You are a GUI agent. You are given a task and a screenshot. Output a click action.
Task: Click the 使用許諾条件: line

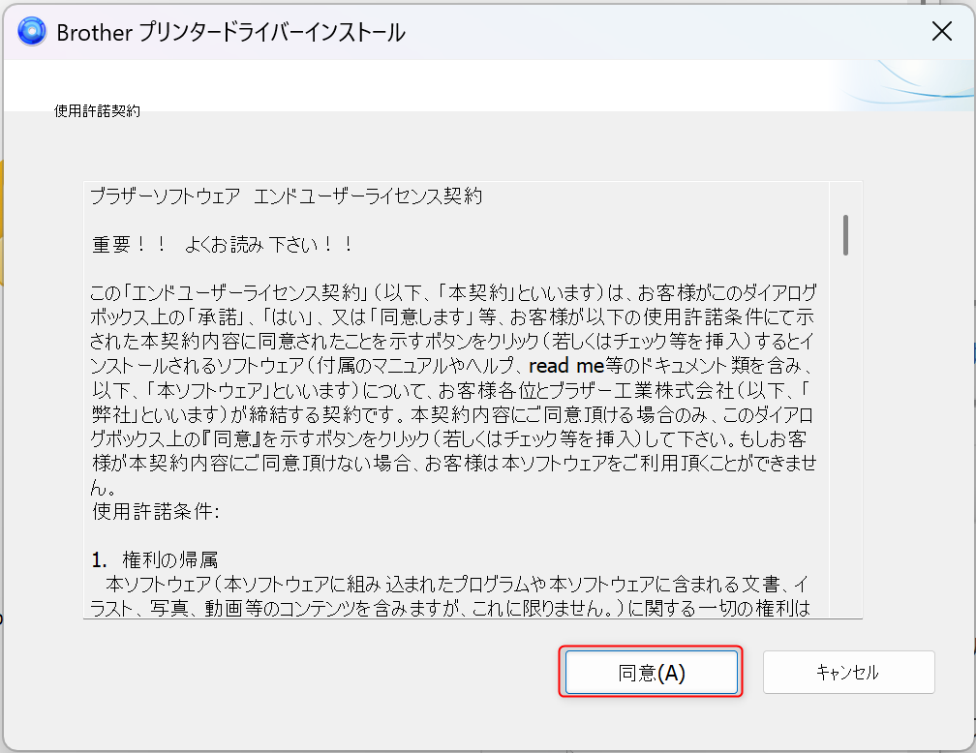(156, 512)
